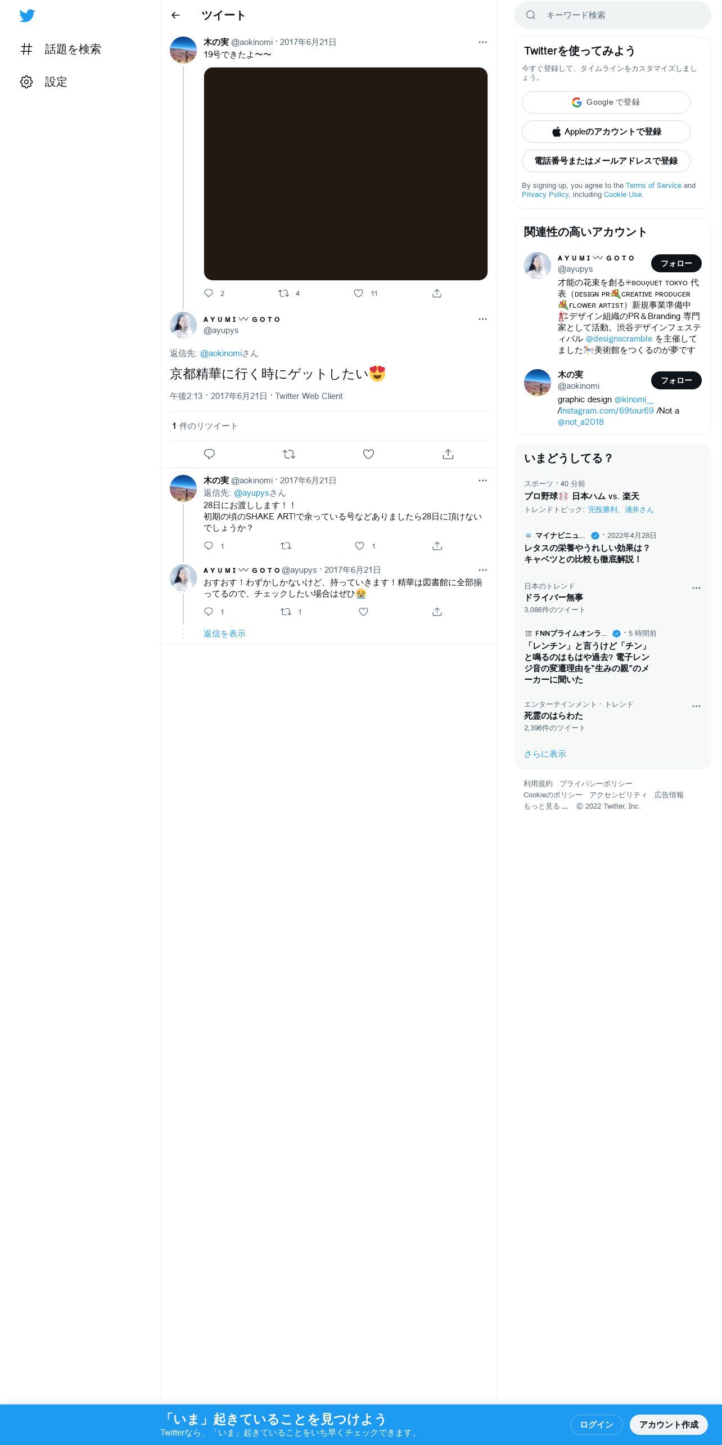Focus the キーワード検索 search field
722x1445 pixels.
click(612, 15)
